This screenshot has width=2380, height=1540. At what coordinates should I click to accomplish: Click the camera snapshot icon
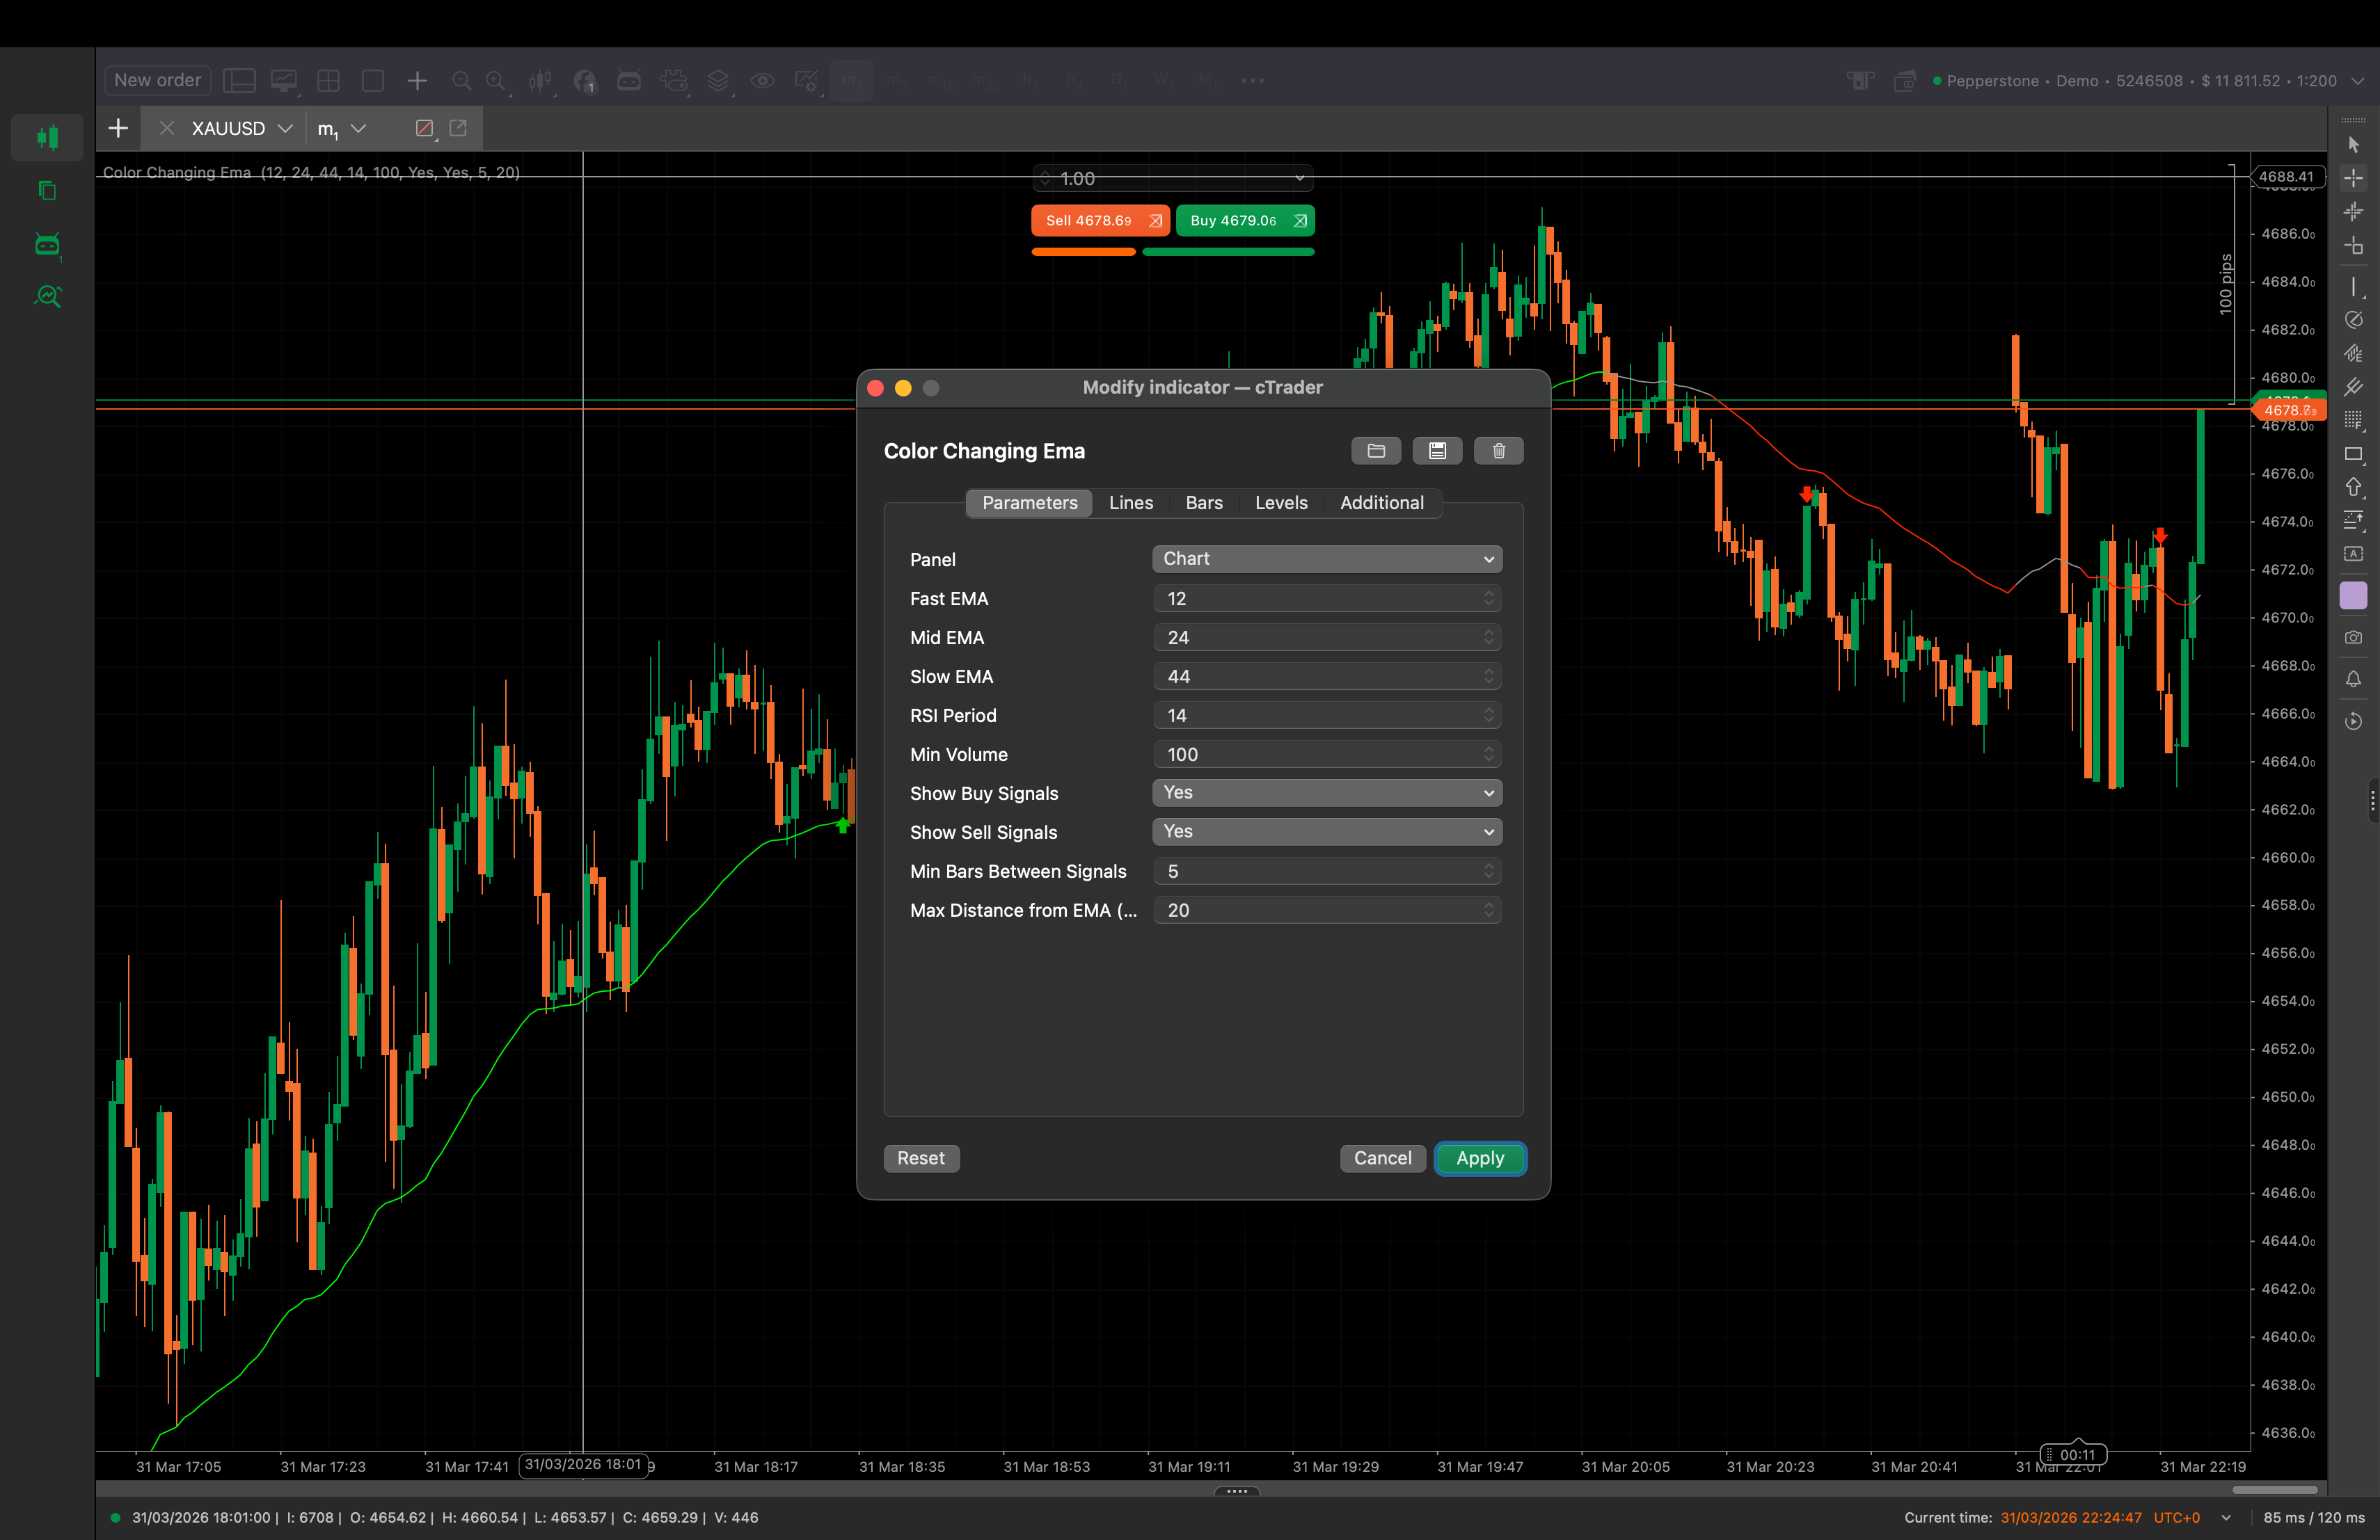2353,638
